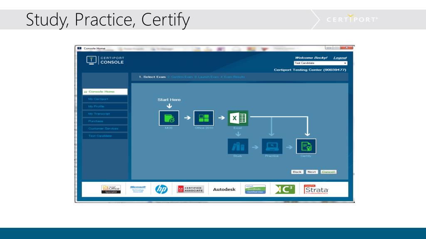
Task: Click the Certiport Console logo icon
Action: click(91, 60)
